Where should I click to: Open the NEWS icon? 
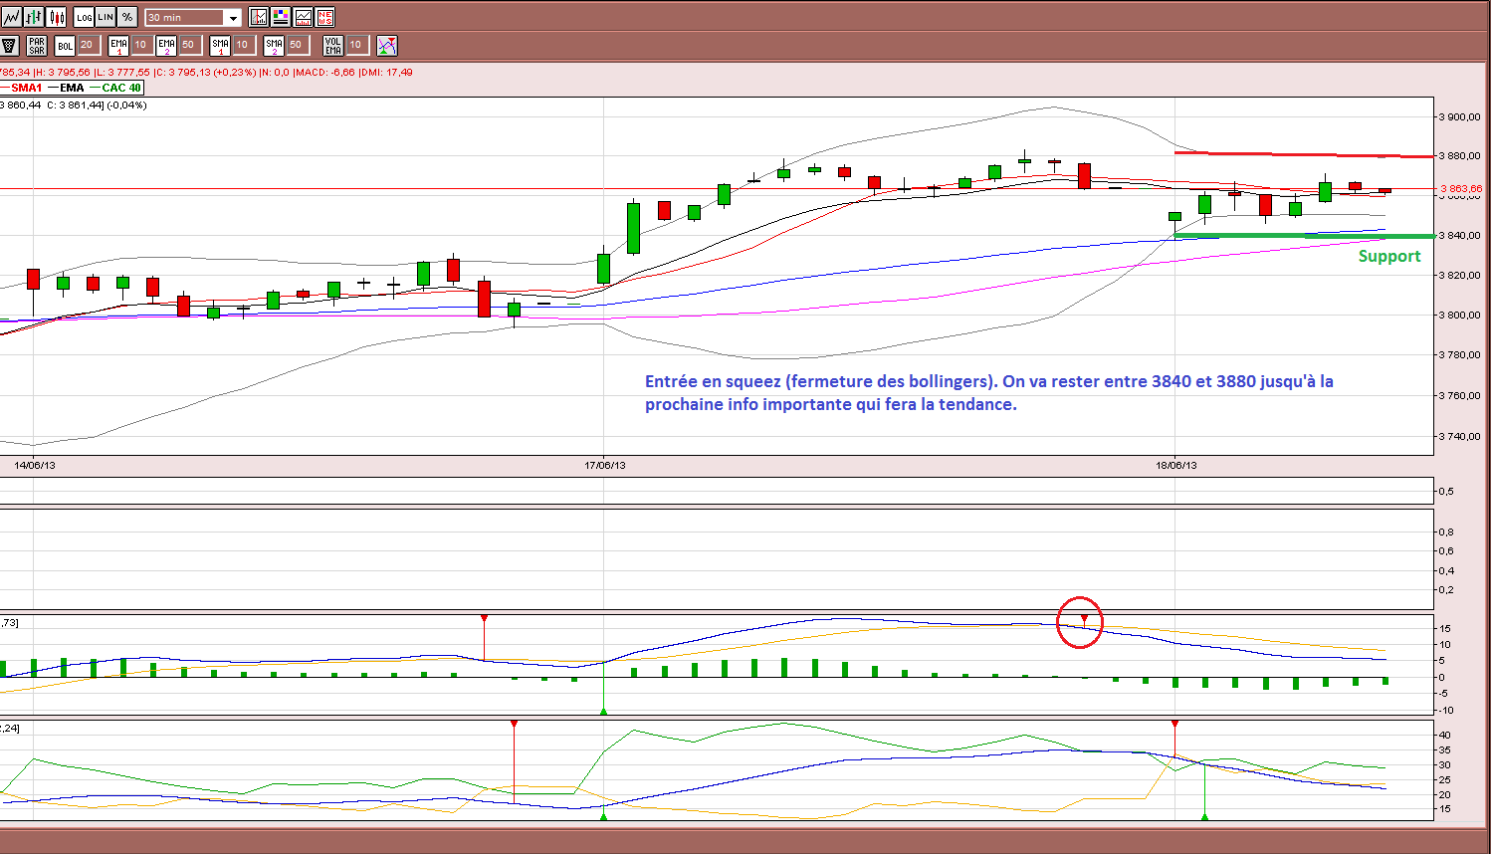324,17
